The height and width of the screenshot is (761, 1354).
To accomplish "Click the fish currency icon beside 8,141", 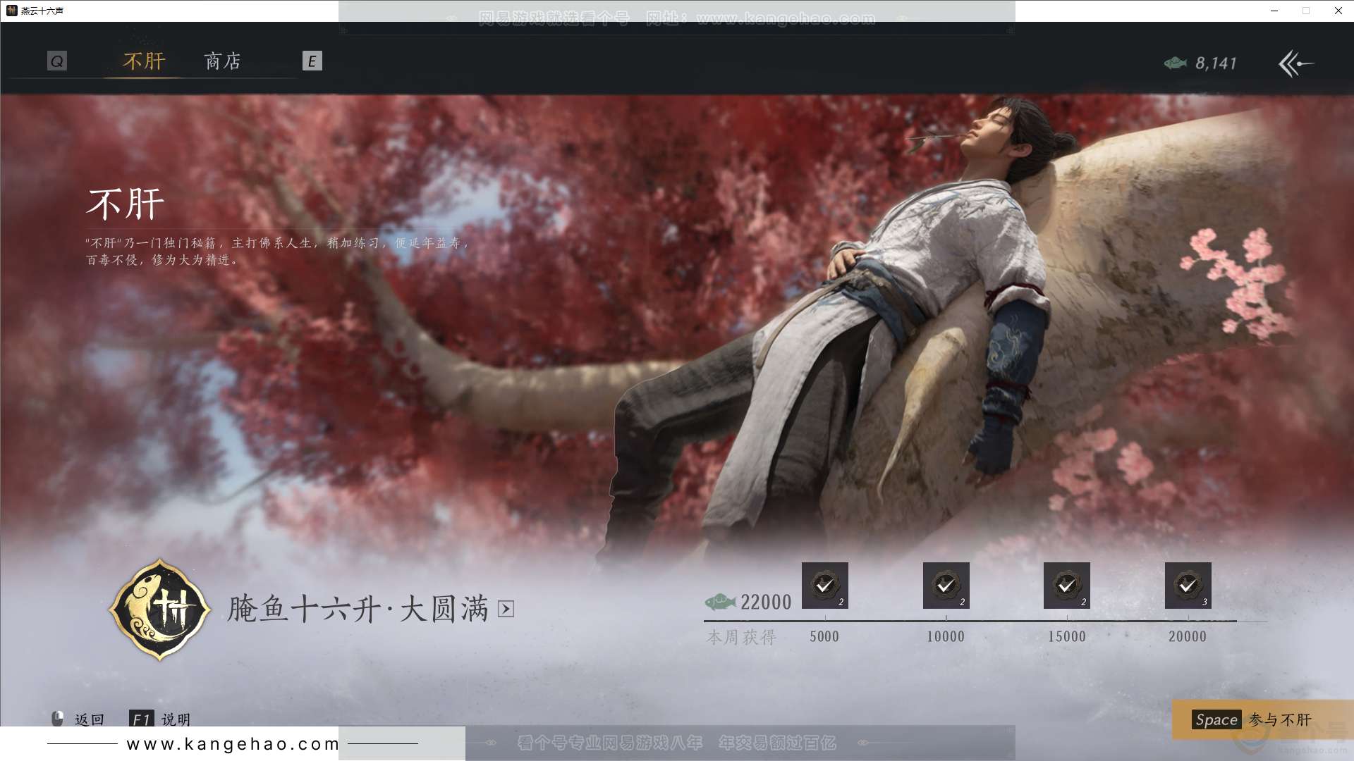I will point(1175,63).
